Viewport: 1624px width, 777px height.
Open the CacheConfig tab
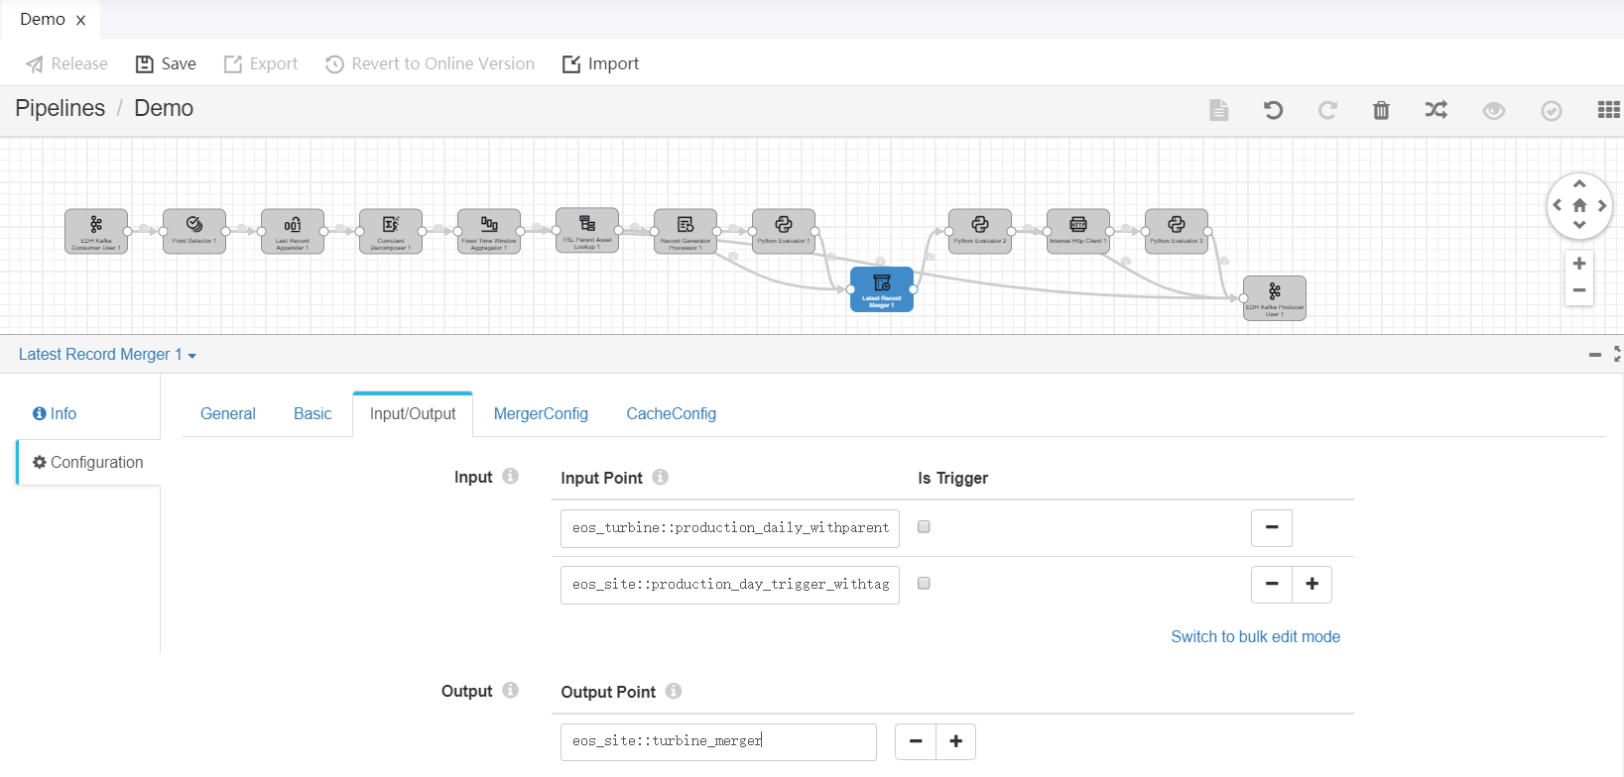click(x=671, y=414)
